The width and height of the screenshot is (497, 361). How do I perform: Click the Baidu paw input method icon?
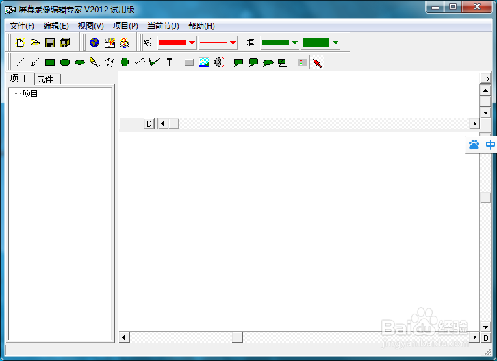(474, 145)
